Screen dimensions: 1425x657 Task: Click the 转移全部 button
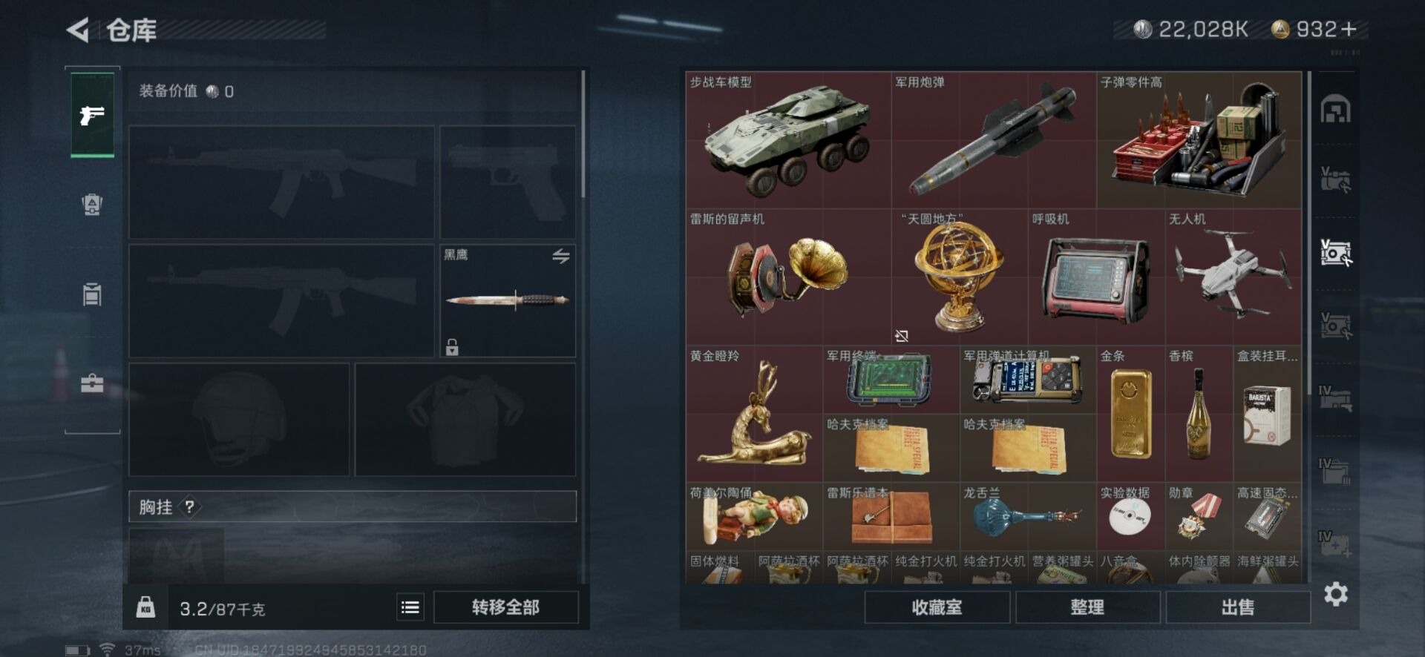coord(505,607)
